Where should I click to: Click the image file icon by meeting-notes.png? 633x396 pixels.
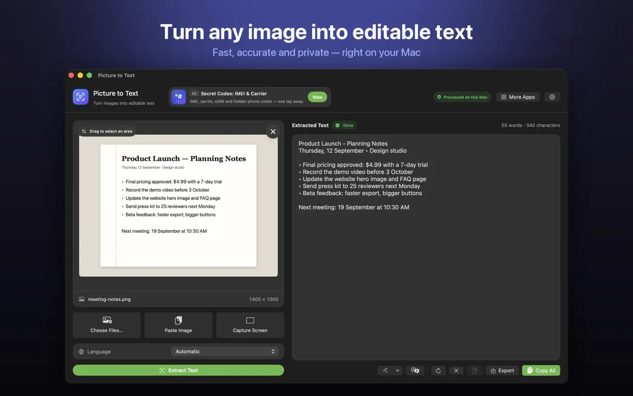click(x=82, y=299)
